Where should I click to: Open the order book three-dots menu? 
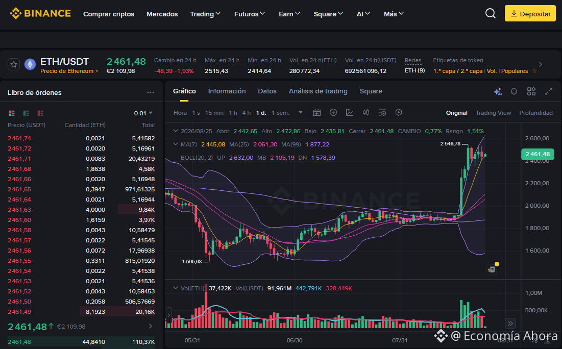(151, 92)
